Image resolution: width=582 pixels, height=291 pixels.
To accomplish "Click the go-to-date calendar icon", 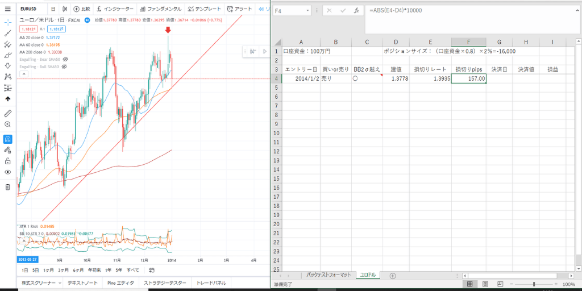I will [x=152, y=270].
